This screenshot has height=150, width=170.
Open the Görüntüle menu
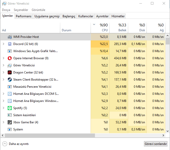[x=38, y=10]
